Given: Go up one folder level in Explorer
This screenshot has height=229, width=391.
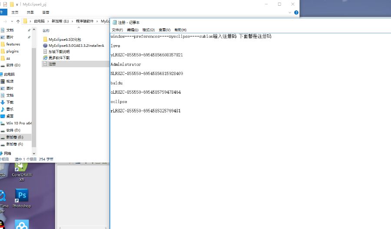Looking at the screenshot, I should tap(18, 21).
